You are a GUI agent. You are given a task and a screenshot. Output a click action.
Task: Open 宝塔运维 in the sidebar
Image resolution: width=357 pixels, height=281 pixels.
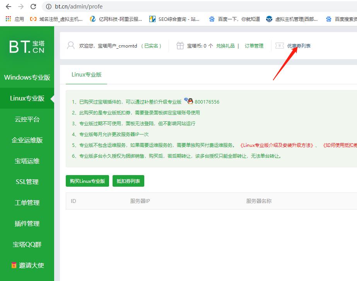pyautogui.click(x=27, y=161)
